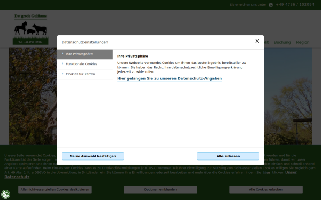
Task: Click the Dat grode Gulfhuus logo
Action: (x=30, y=29)
